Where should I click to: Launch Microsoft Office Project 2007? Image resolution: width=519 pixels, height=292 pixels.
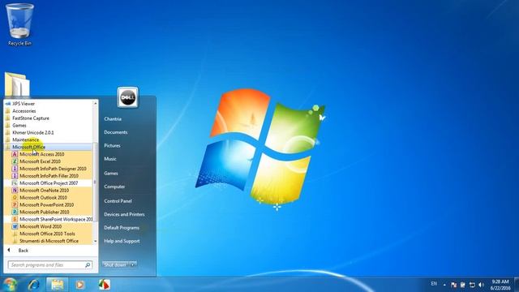(x=49, y=183)
